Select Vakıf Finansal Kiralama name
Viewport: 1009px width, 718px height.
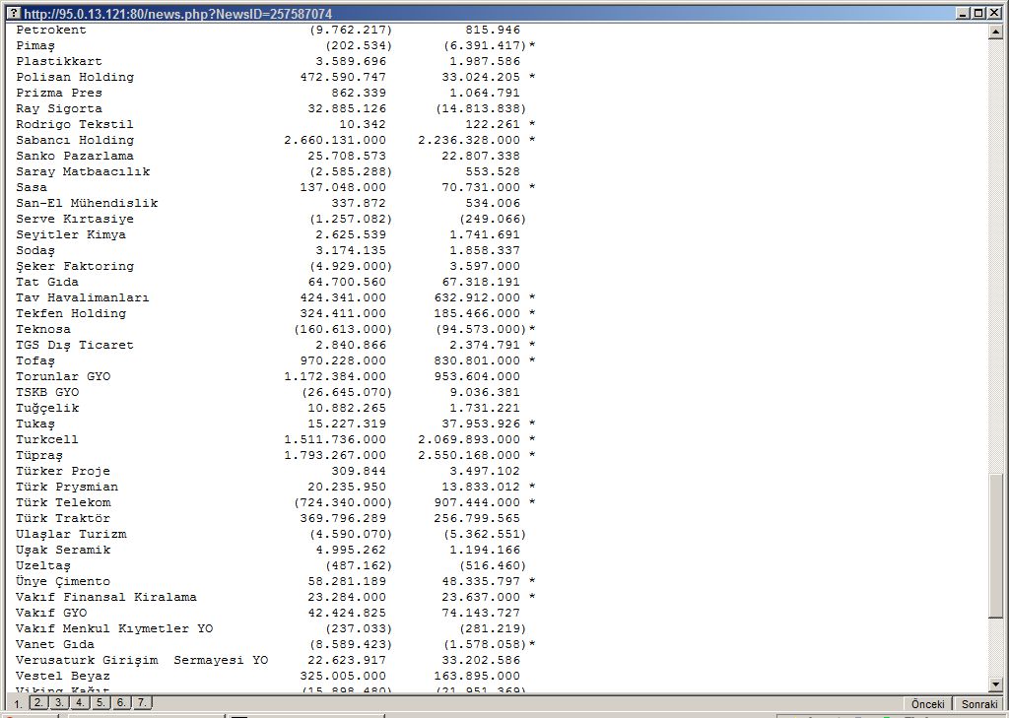pyautogui.click(x=106, y=597)
